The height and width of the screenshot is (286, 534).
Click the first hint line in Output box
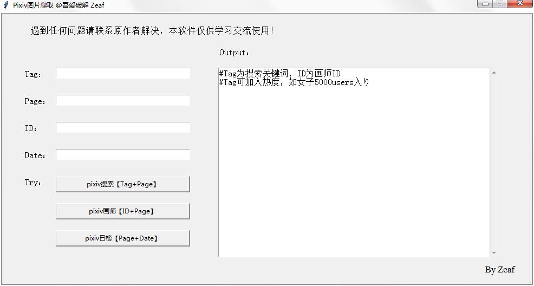(279, 73)
